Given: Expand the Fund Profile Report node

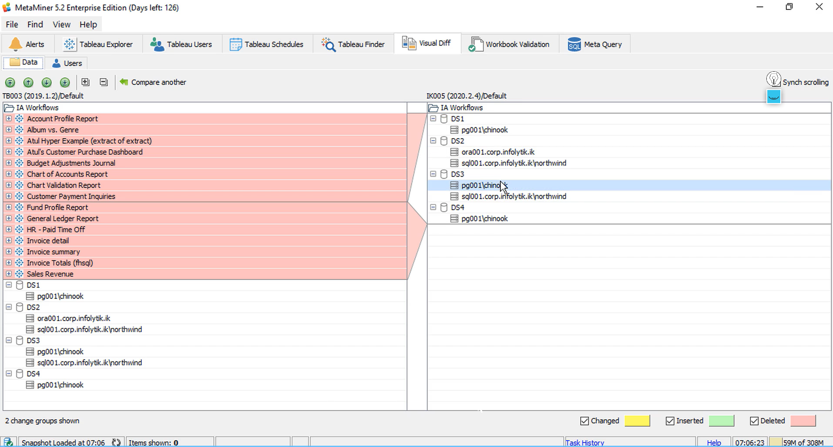Looking at the screenshot, I should (x=9, y=207).
